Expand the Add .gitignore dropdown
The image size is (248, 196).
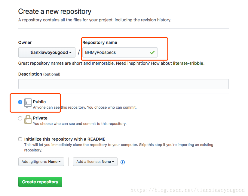click(41, 162)
